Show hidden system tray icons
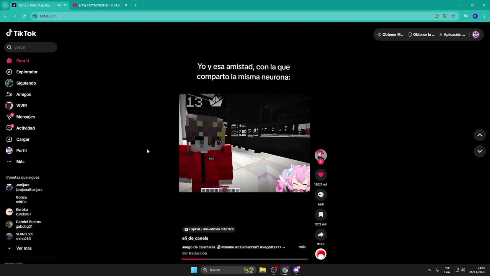This screenshot has width=490, height=276. pyautogui.click(x=429, y=270)
